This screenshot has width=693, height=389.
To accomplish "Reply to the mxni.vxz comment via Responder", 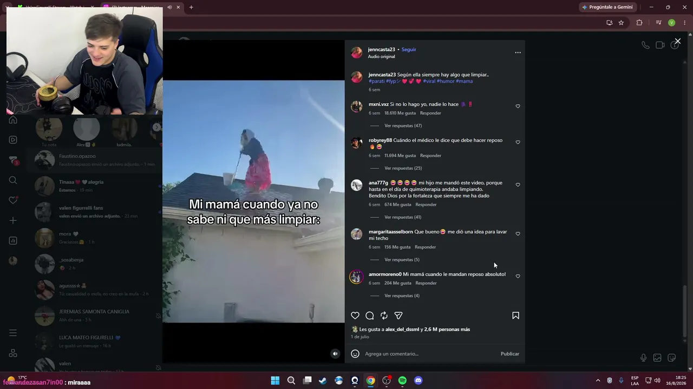I will click(x=430, y=113).
